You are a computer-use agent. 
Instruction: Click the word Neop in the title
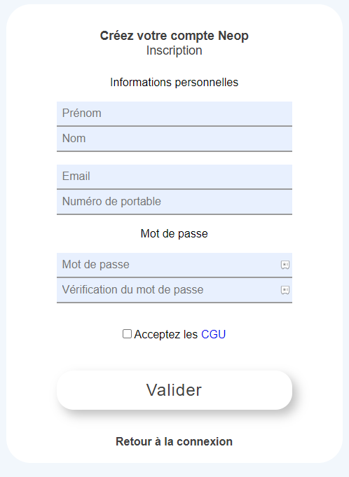(x=233, y=36)
